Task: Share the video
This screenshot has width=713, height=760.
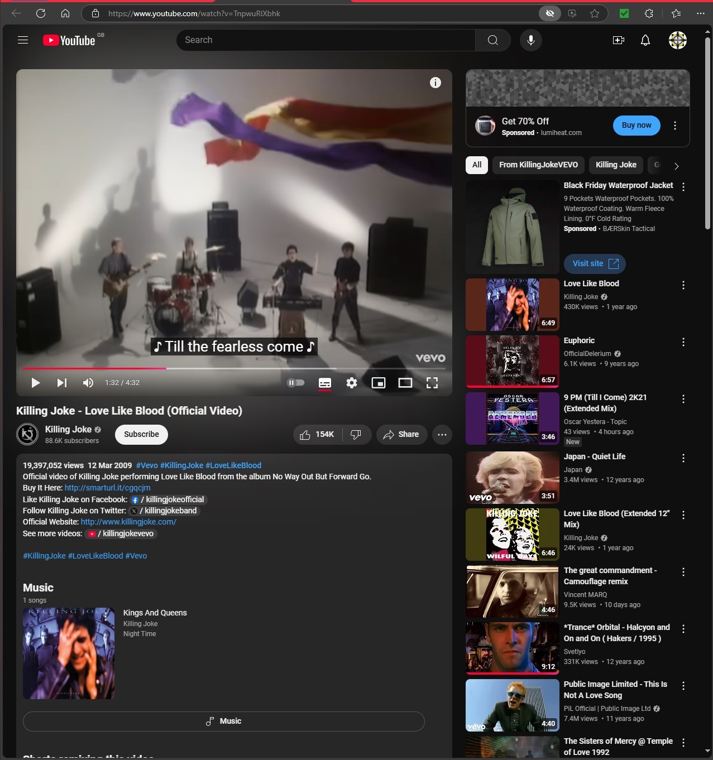Action: click(x=401, y=435)
